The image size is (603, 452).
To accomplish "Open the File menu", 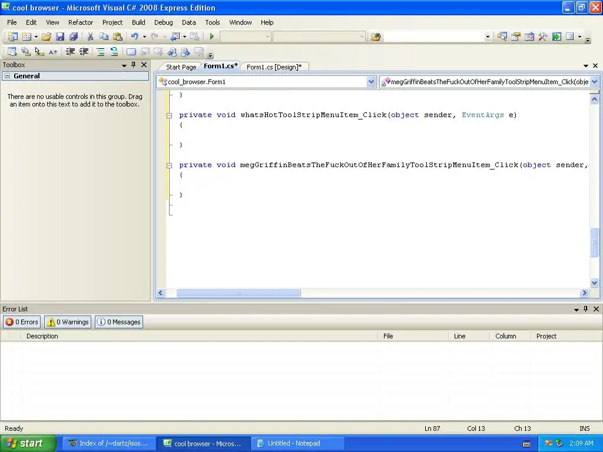I will coord(12,22).
